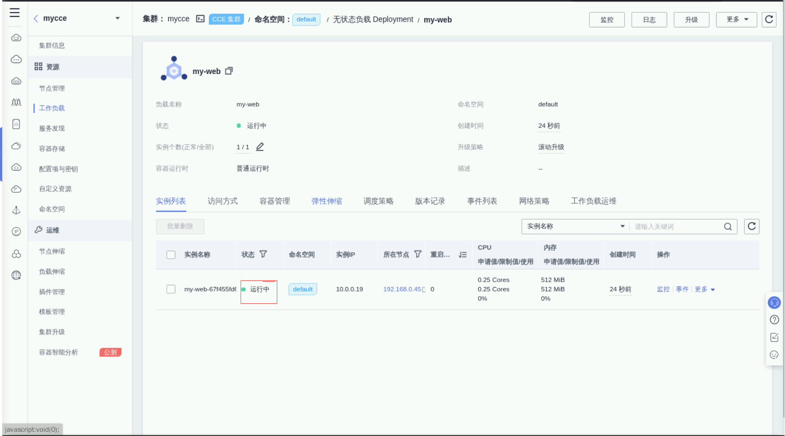Open the my-web-67f455fd6 instance link

210,289
